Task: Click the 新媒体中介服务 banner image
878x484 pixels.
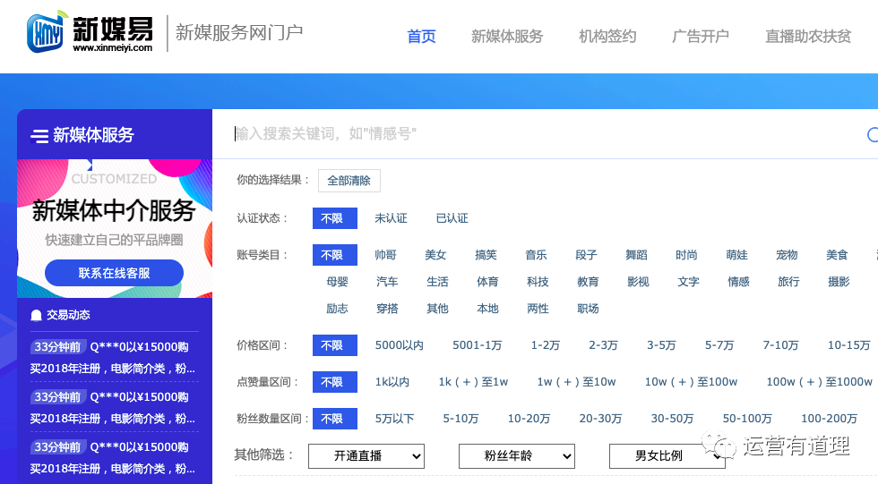Action: [x=114, y=210]
